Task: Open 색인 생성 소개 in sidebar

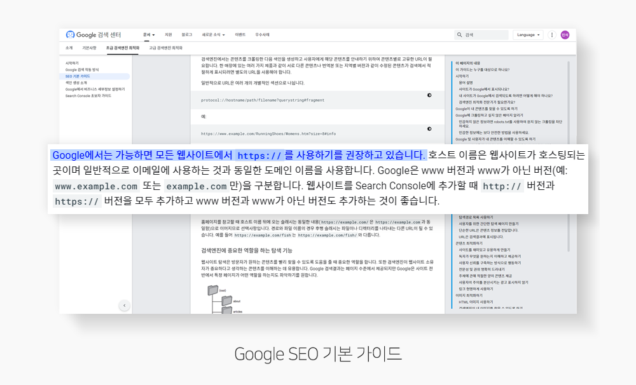Action: click(76, 83)
